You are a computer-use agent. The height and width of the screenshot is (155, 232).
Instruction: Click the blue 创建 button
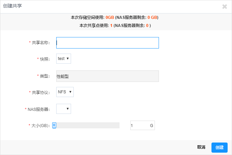click(220, 148)
